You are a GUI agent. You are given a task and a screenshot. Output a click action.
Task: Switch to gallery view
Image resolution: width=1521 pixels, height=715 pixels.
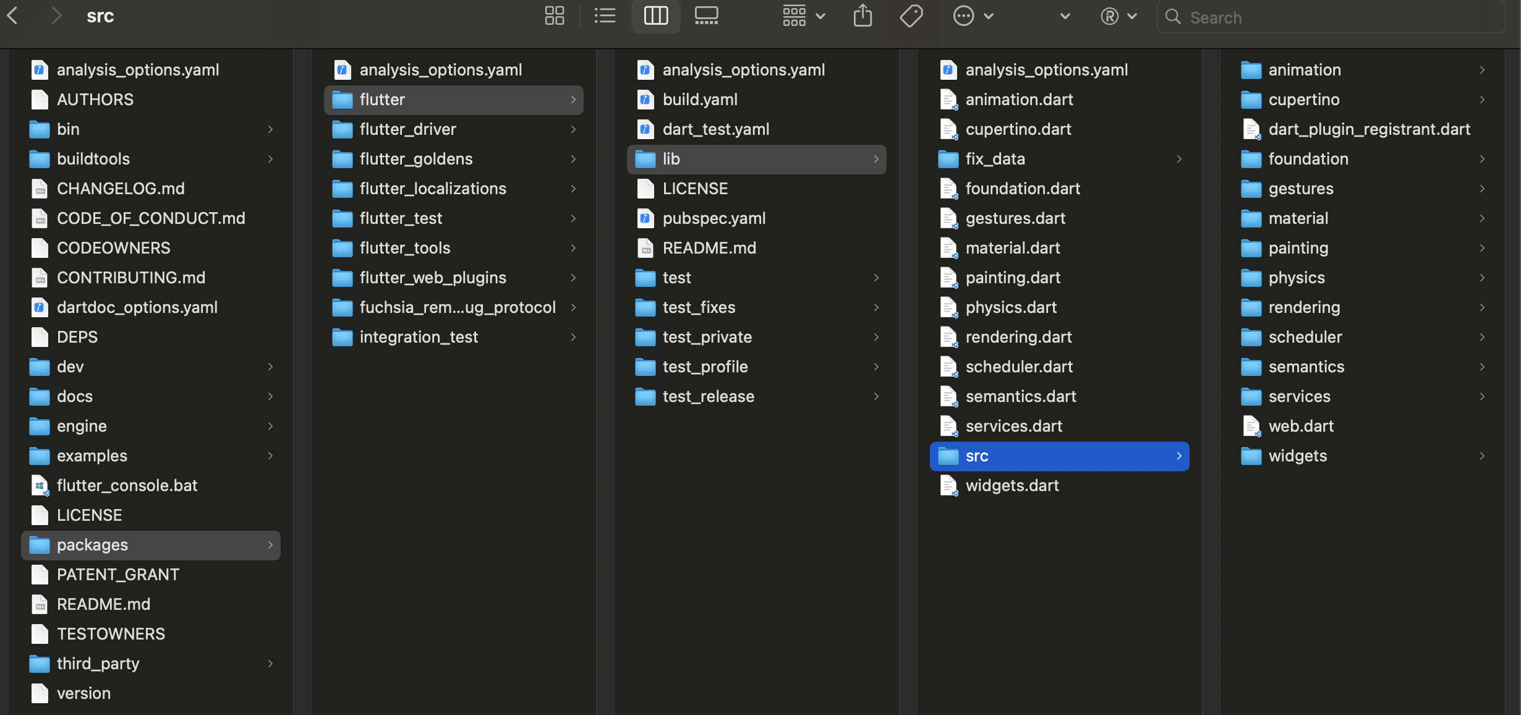707,16
